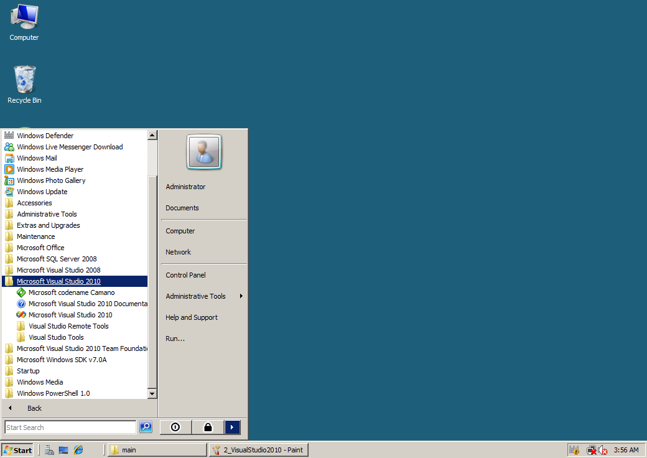Open the Computer desktop icon

click(x=24, y=22)
